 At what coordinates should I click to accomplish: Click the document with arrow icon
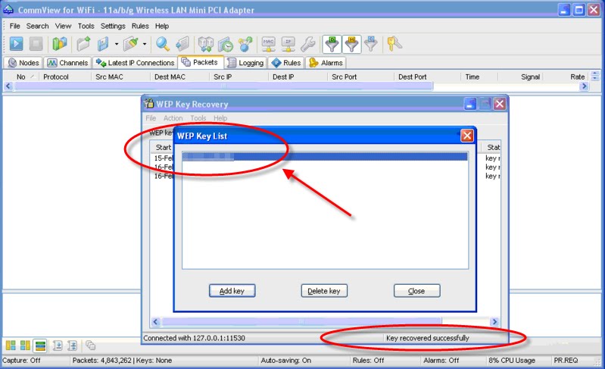(183, 44)
